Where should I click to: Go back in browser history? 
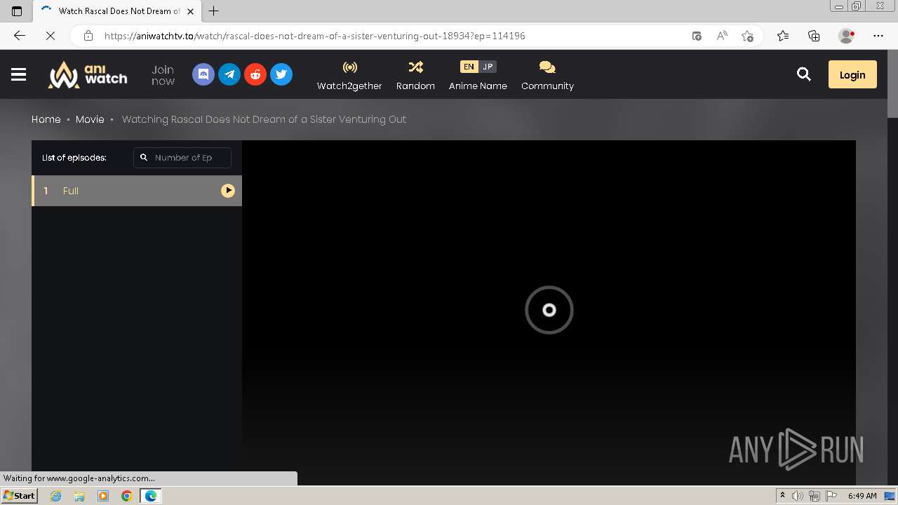click(x=20, y=36)
